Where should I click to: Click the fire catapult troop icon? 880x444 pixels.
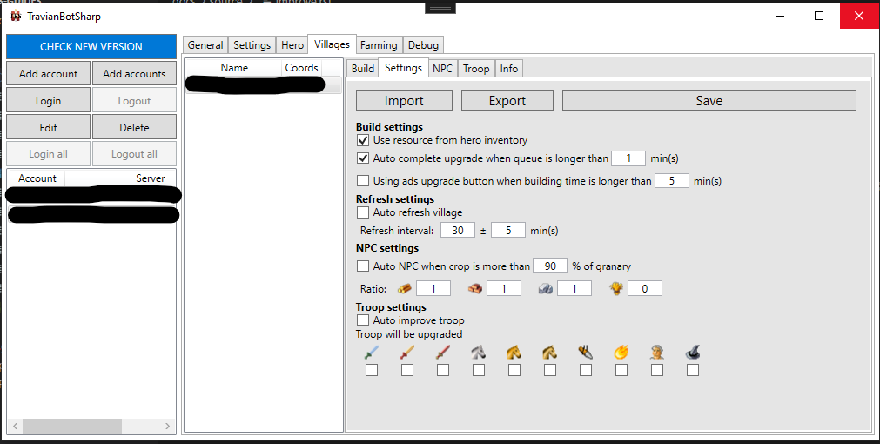[x=621, y=353]
